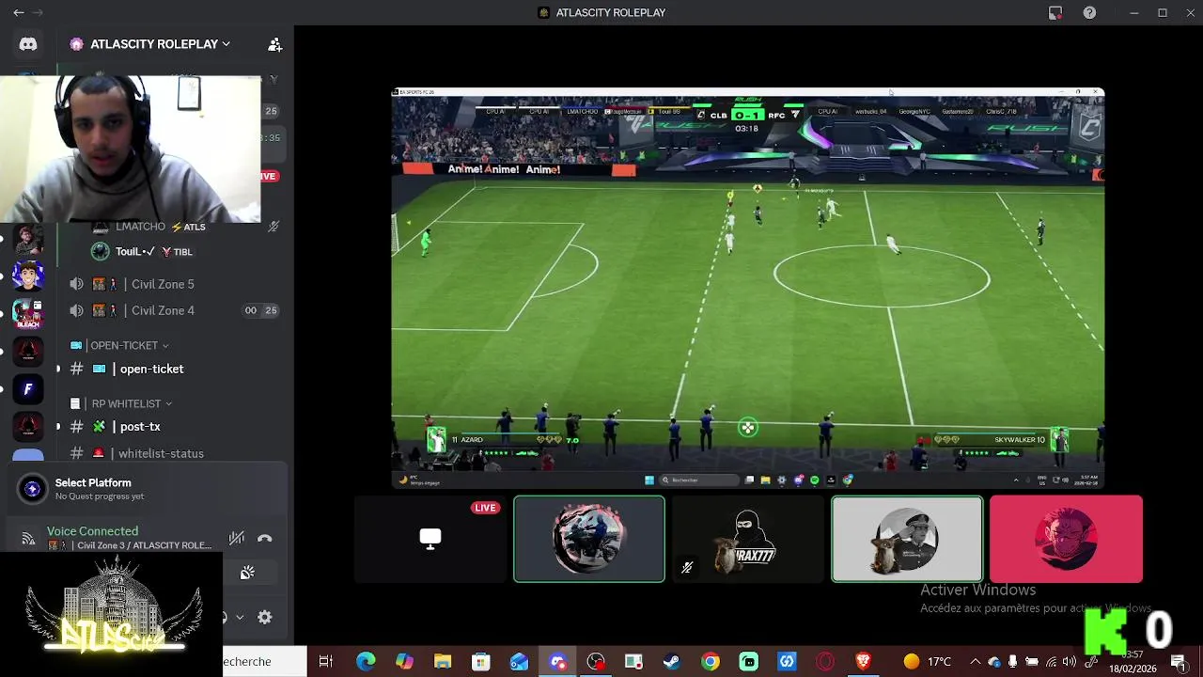Click the red LIVE badge beside webcam overlay

[x=270, y=176]
